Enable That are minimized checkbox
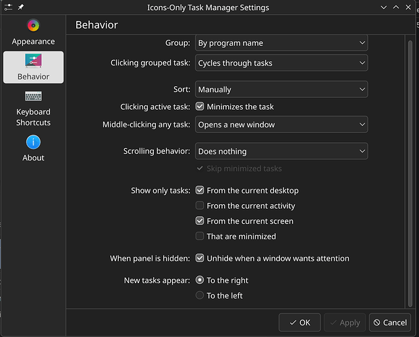 (200, 236)
